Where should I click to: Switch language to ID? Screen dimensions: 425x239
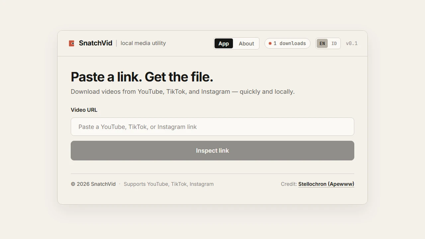coord(334,43)
